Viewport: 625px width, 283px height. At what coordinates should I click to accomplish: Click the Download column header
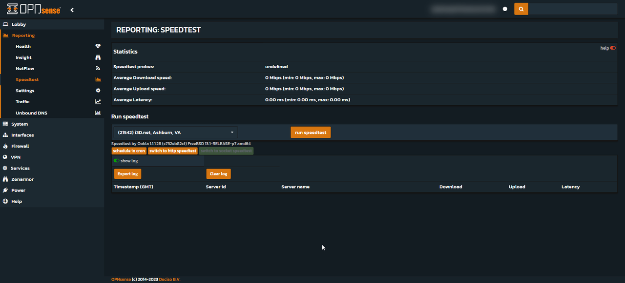(x=451, y=187)
